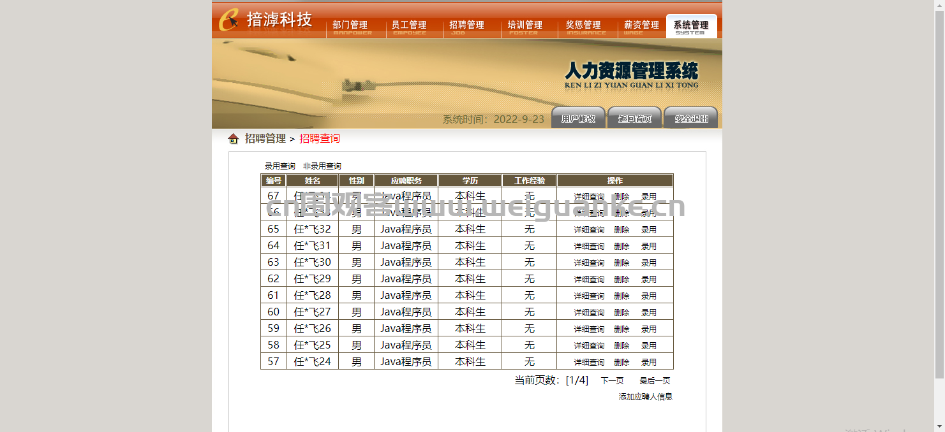Click the 当前页数 [1/4] indicator
Image resolution: width=945 pixels, height=432 pixels.
click(x=551, y=380)
